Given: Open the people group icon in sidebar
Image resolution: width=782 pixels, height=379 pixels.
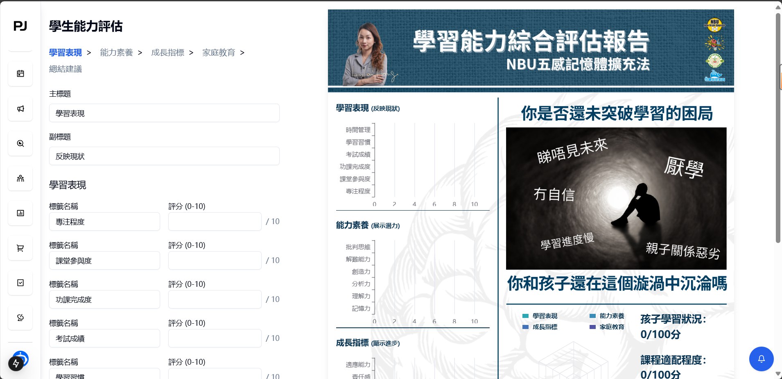Looking at the screenshot, I should tap(20, 178).
